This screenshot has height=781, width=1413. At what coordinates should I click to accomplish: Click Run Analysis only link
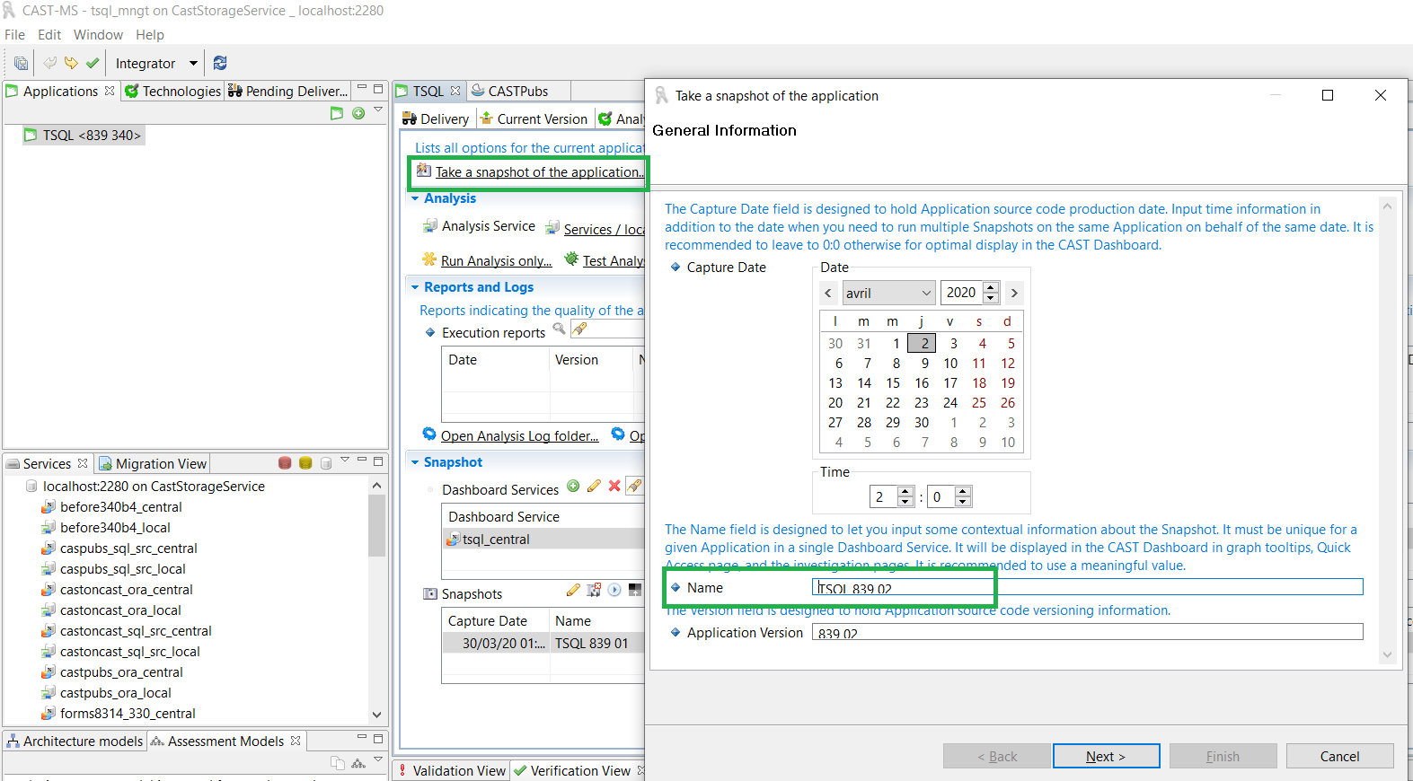(496, 260)
